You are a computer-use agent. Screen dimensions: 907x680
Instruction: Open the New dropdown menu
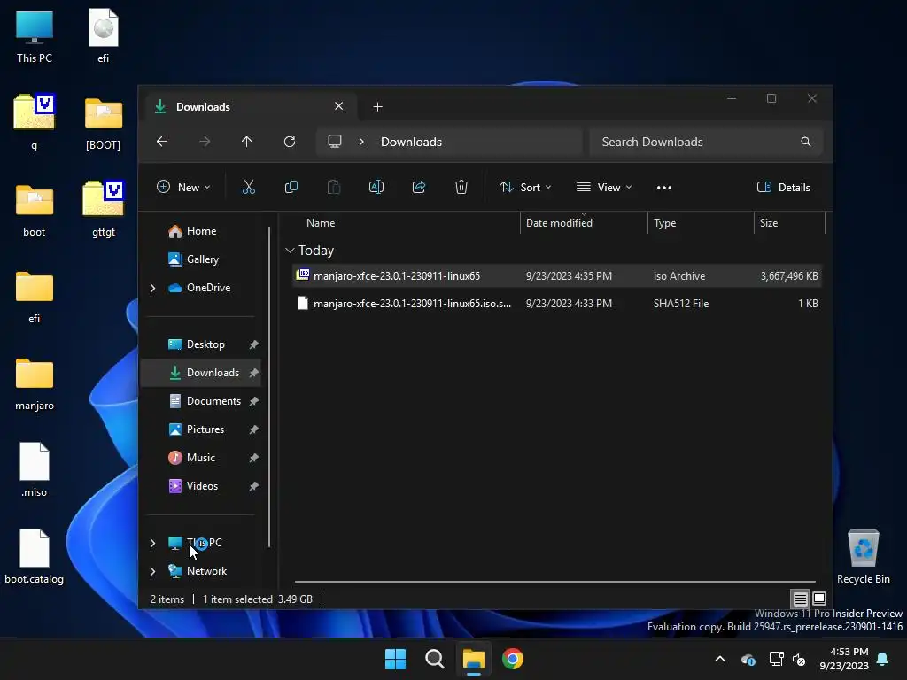coord(183,188)
